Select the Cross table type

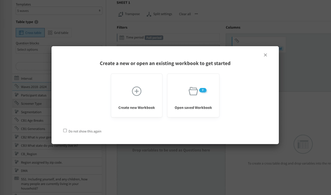30,33
